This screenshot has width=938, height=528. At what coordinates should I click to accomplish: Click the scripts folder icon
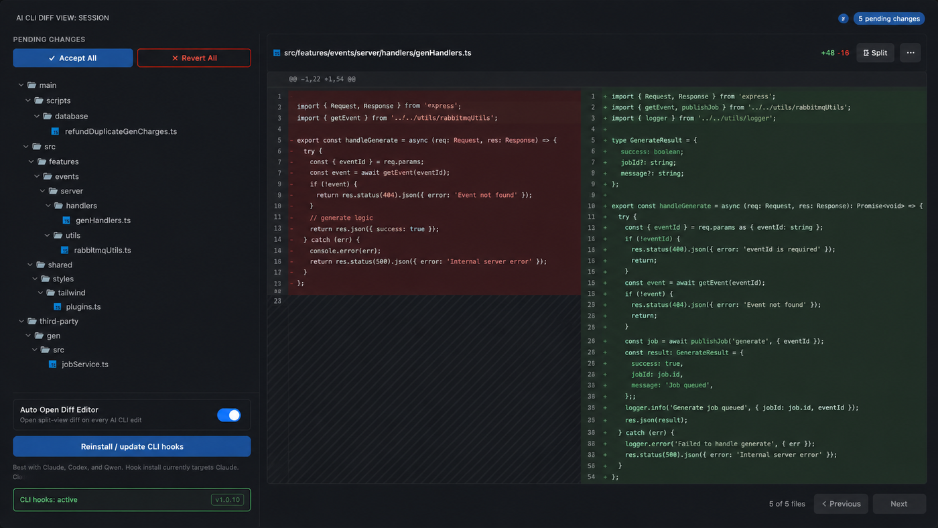click(38, 101)
